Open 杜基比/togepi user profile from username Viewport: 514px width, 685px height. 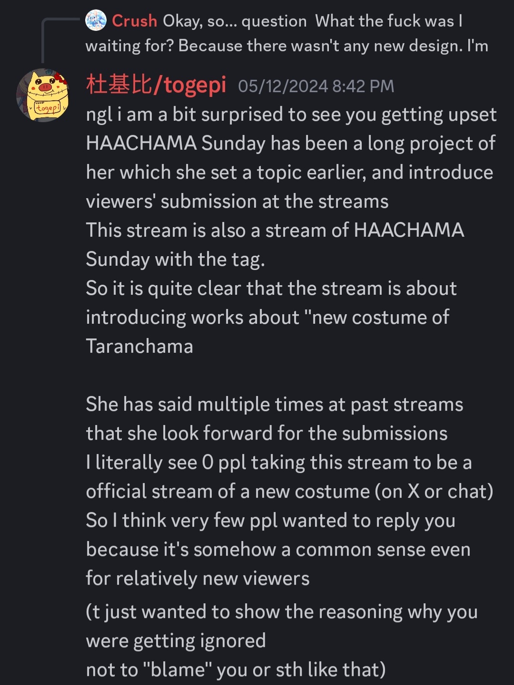click(156, 86)
